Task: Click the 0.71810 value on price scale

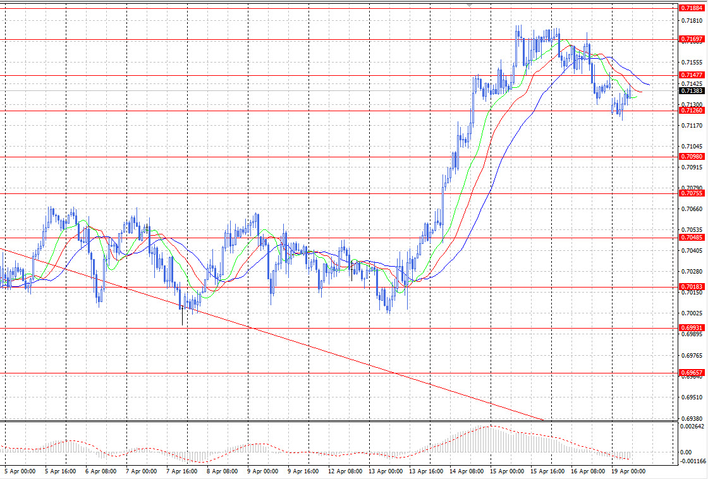Action: point(692,21)
